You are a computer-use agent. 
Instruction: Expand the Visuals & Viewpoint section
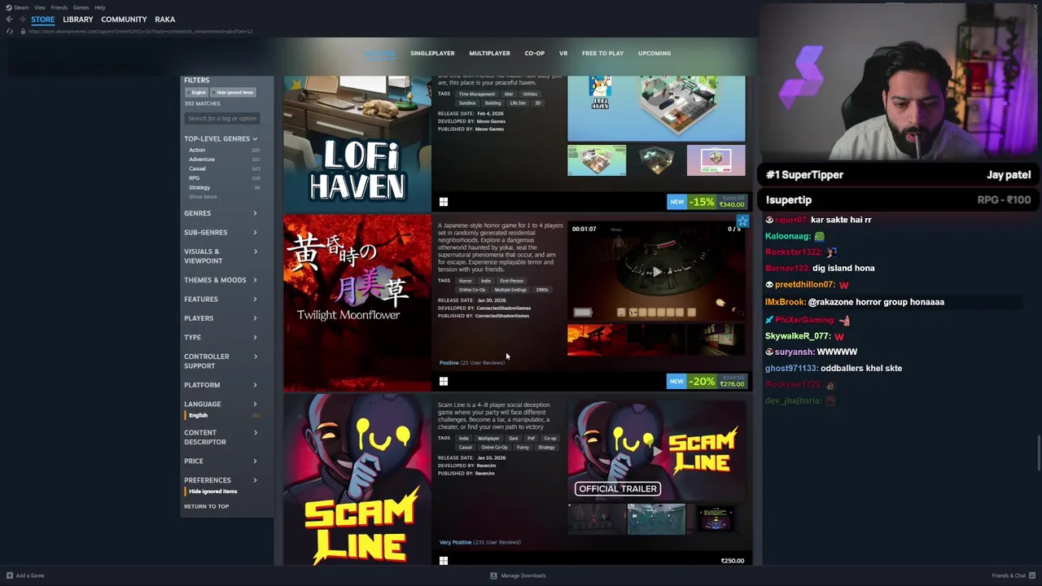pos(221,256)
